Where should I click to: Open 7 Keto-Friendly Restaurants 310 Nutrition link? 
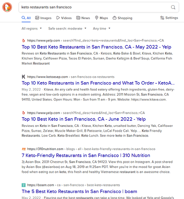click(x=86, y=155)
